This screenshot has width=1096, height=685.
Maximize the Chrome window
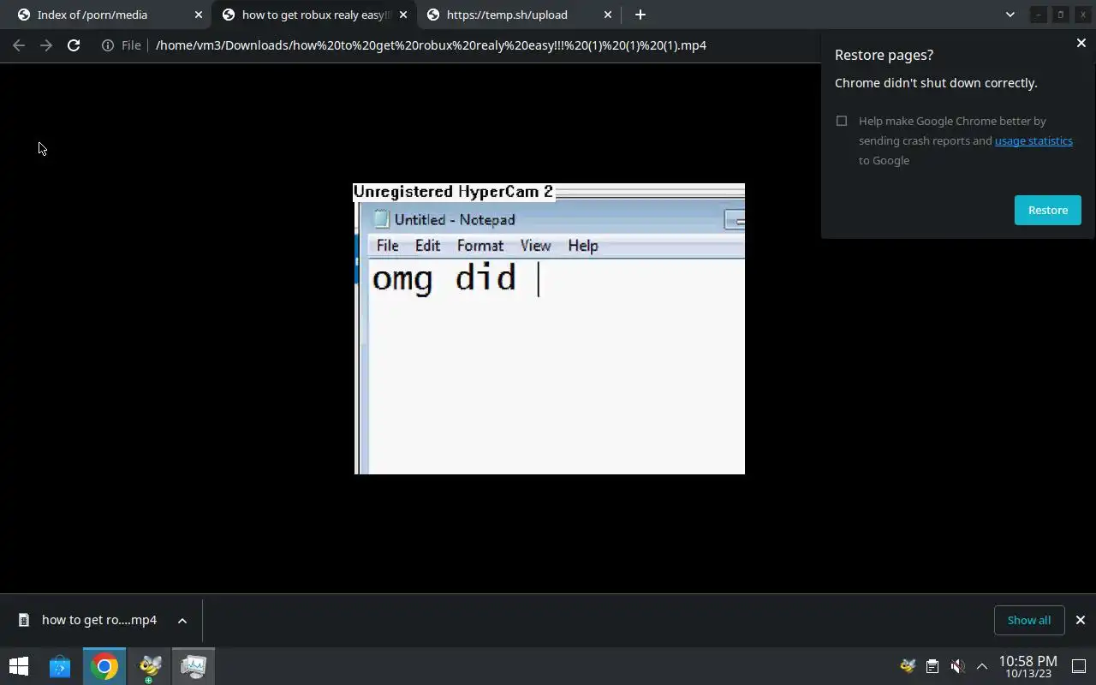pos(1060,15)
